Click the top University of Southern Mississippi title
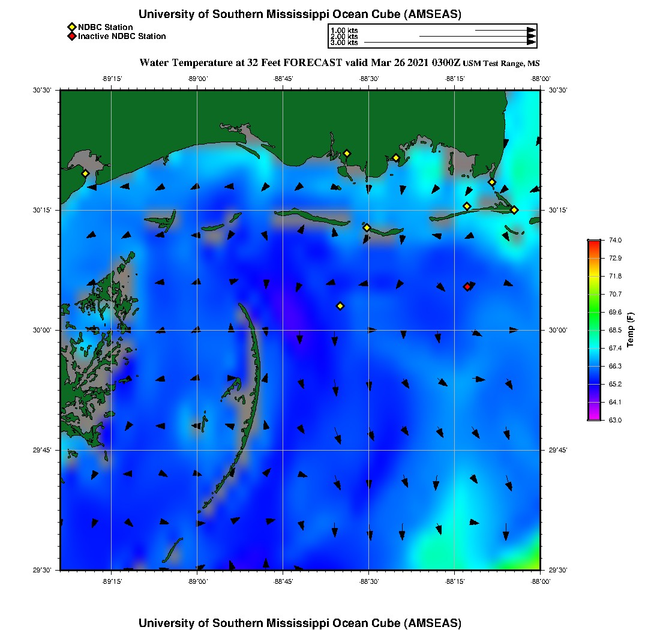 point(300,14)
